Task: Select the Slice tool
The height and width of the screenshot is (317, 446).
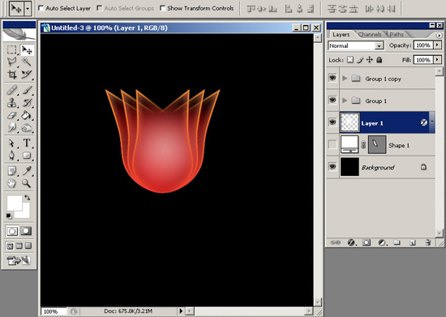Action: pos(27,75)
